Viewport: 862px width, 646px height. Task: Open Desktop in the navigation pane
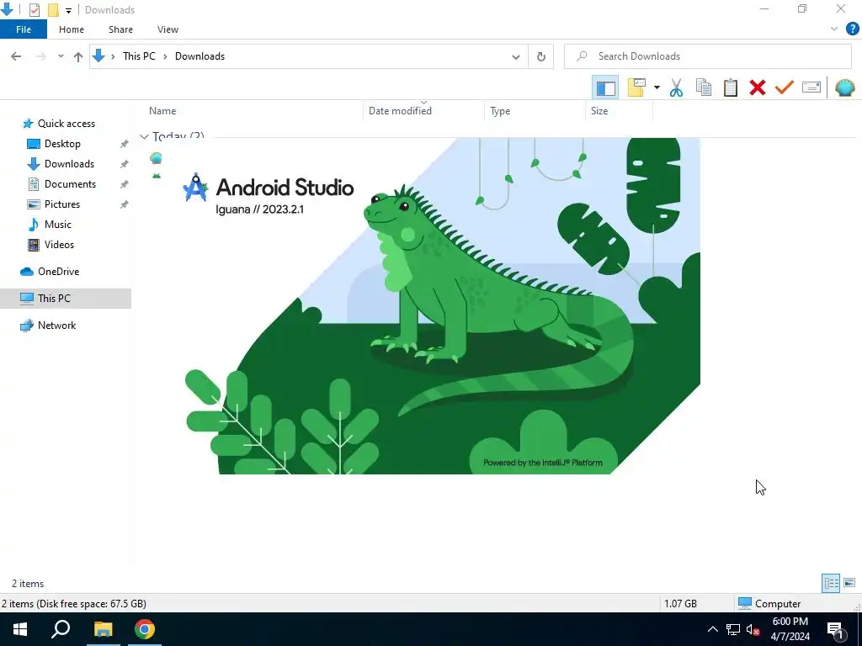click(x=62, y=144)
